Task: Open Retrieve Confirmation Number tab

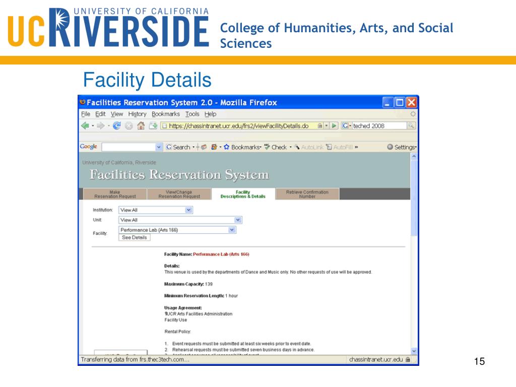Action: coord(307,194)
